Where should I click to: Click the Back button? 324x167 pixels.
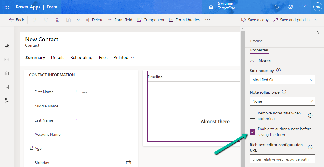point(16,20)
